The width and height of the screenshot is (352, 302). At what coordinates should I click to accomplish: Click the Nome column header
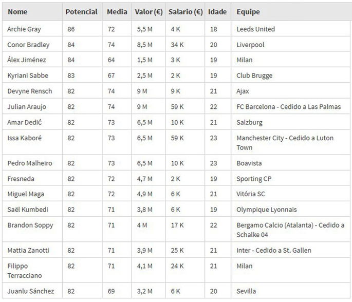pos(17,12)
